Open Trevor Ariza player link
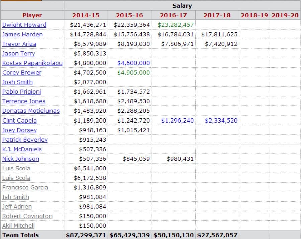Image resolution: width=301 pixels, height=239 pixels. 19,44
